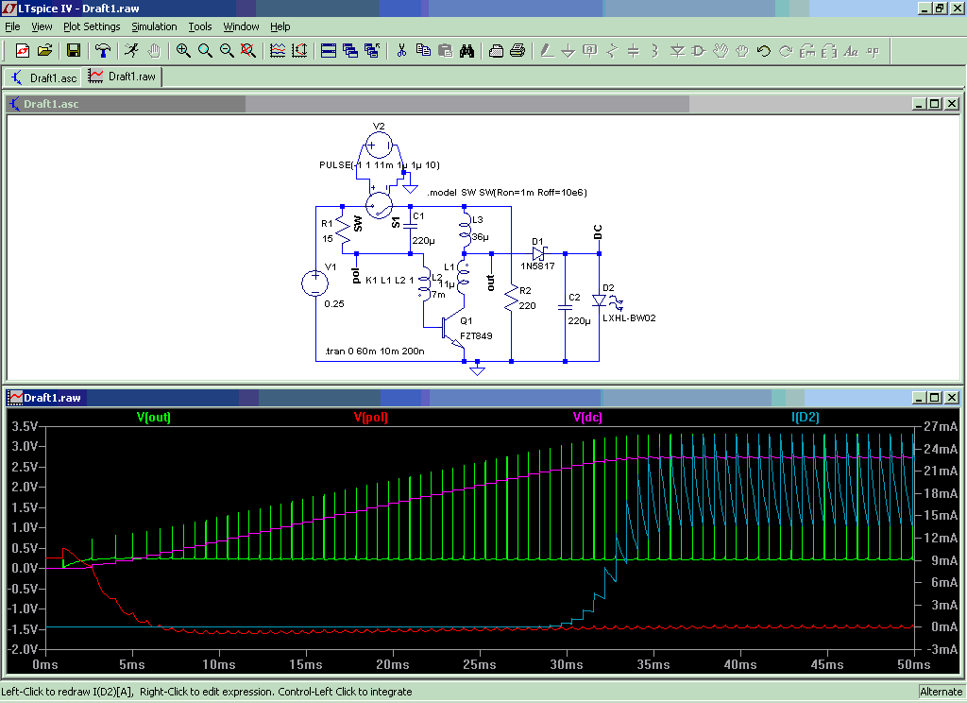The width and height of the screenshot is (967, 703).
Task: Click the Cut scissors icon
Action: 401,50
